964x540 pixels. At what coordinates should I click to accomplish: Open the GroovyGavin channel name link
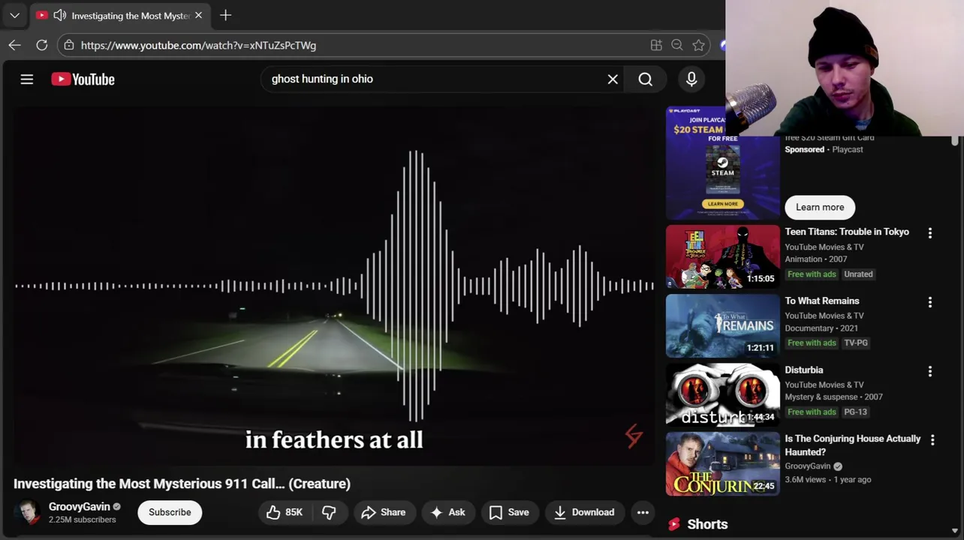click(80, 506)
